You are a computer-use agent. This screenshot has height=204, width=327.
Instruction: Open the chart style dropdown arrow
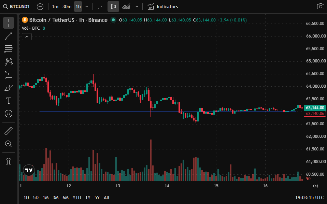coord(137,7)
